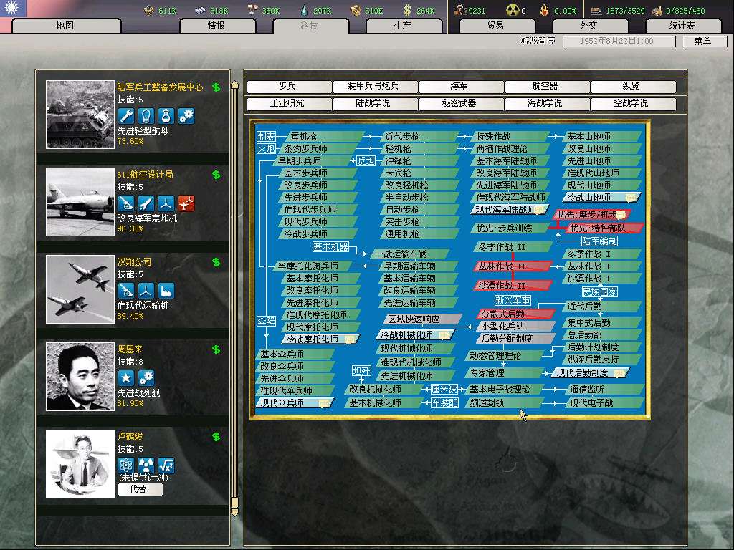Screen dimensions: 734x550
Task: Click the factory icon under 汉翔公司
Action: coord(166,291)
